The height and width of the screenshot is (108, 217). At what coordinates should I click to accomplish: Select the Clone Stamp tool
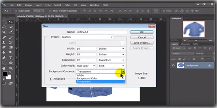point(4,42)
